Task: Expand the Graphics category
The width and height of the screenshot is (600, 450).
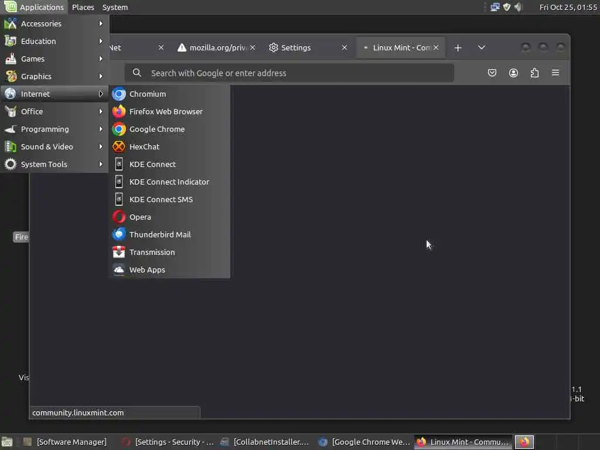Action: point(54,76)
